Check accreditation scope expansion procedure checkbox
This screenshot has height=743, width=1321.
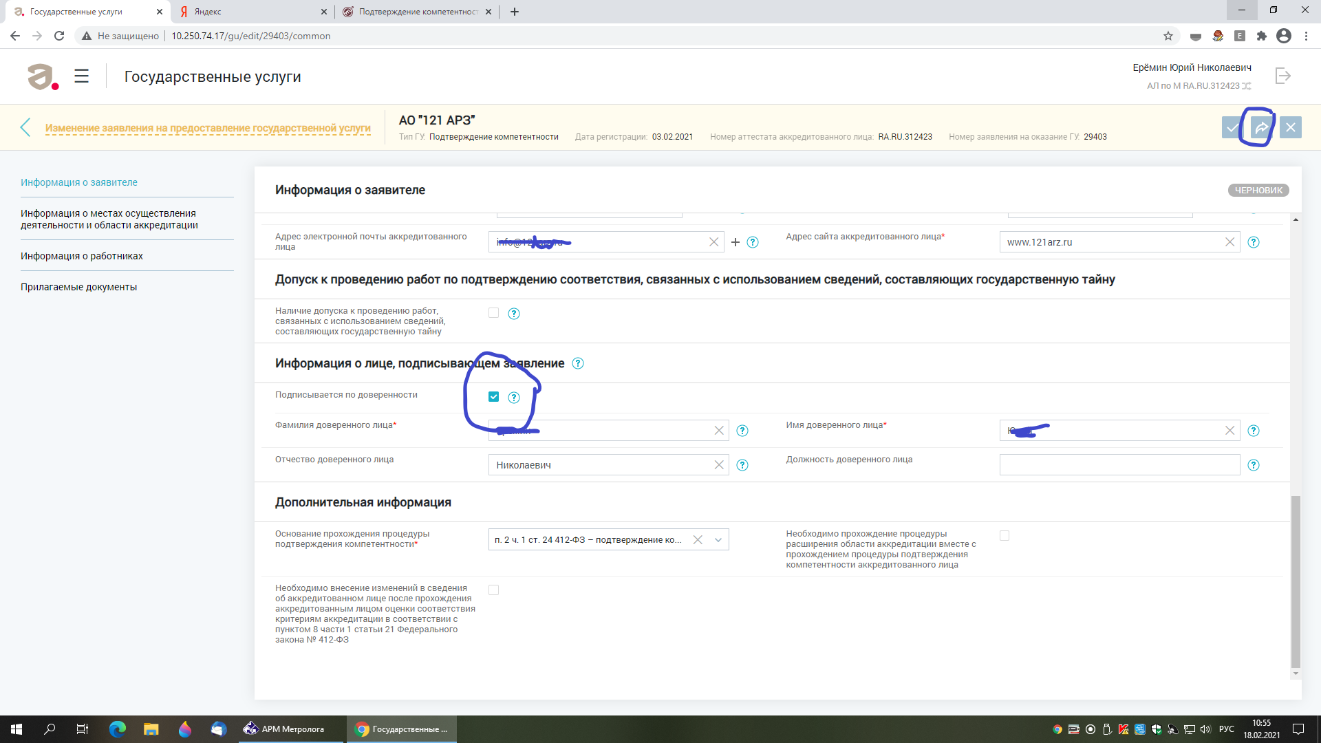pyautogui.click(x=1005, y=535)
